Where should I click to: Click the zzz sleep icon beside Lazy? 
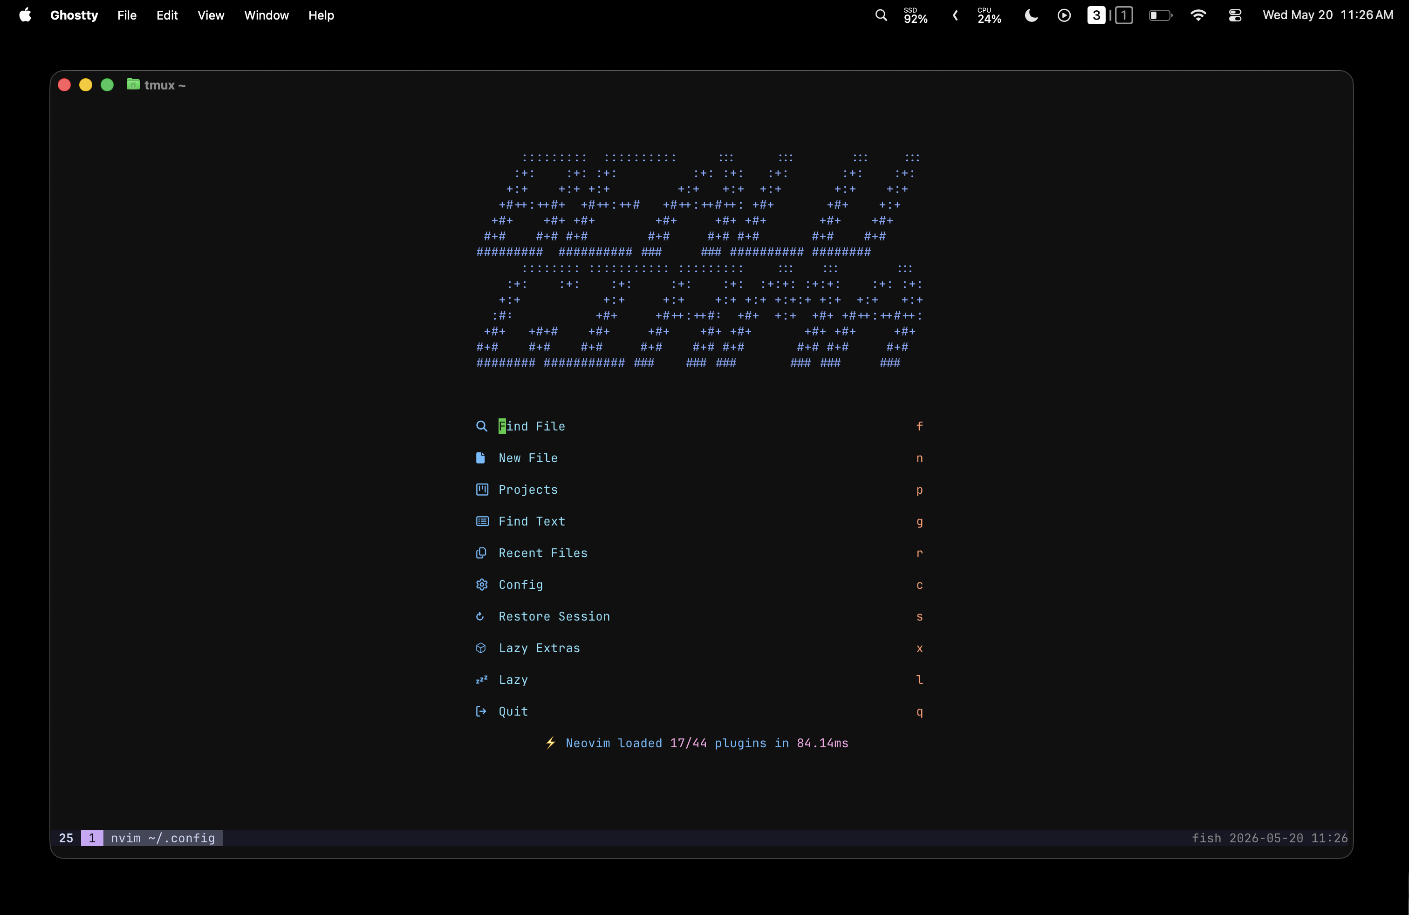pyautogui.click(x=482, y=679)
